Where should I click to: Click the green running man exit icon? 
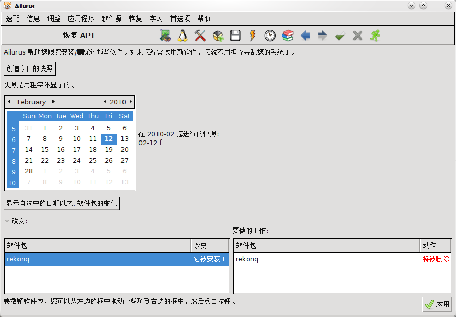(375, 36)
